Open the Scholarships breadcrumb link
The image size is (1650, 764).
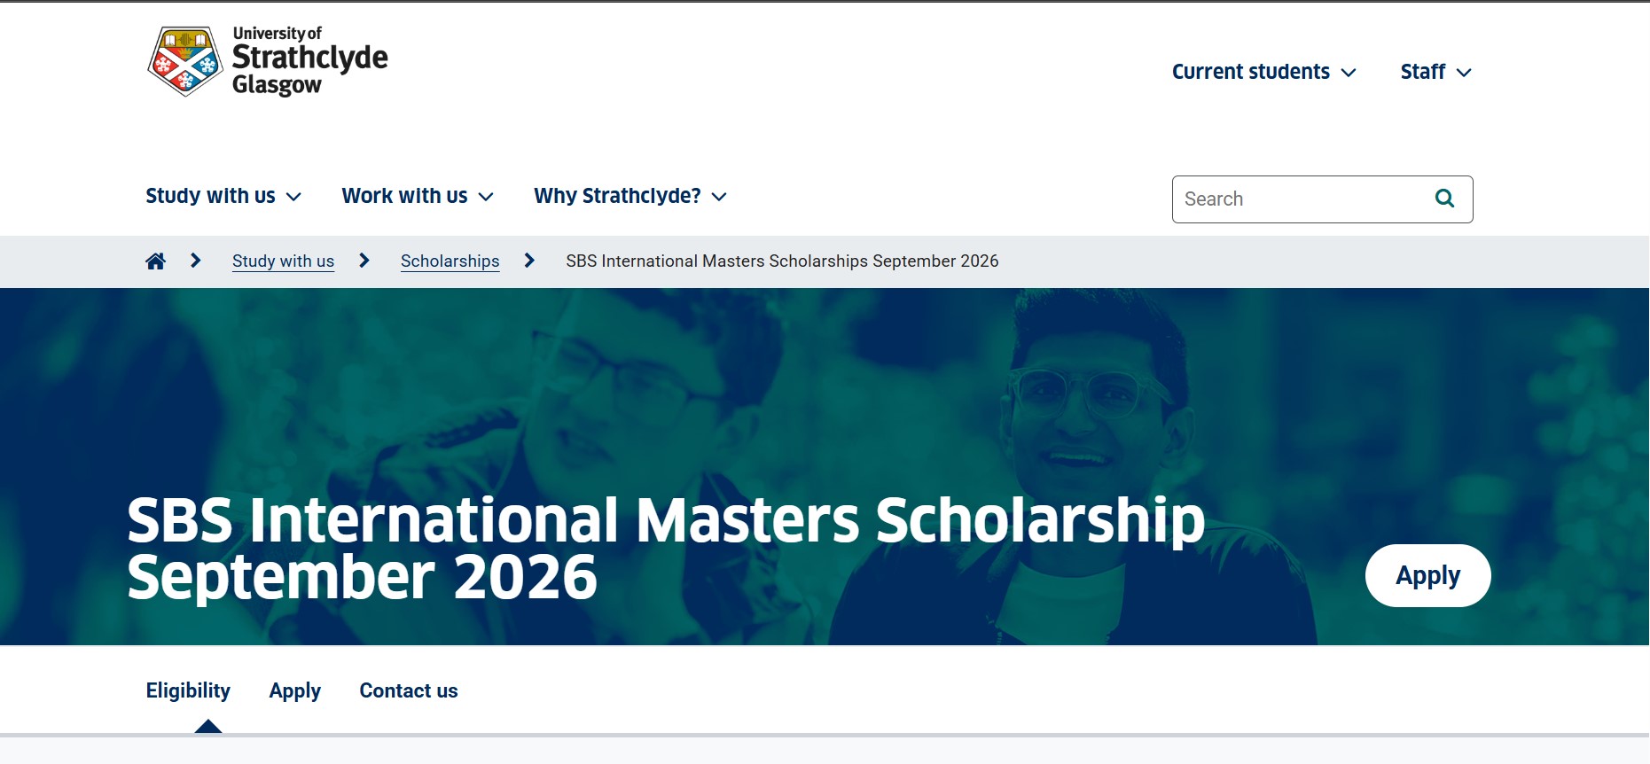(x=450, y=261)
